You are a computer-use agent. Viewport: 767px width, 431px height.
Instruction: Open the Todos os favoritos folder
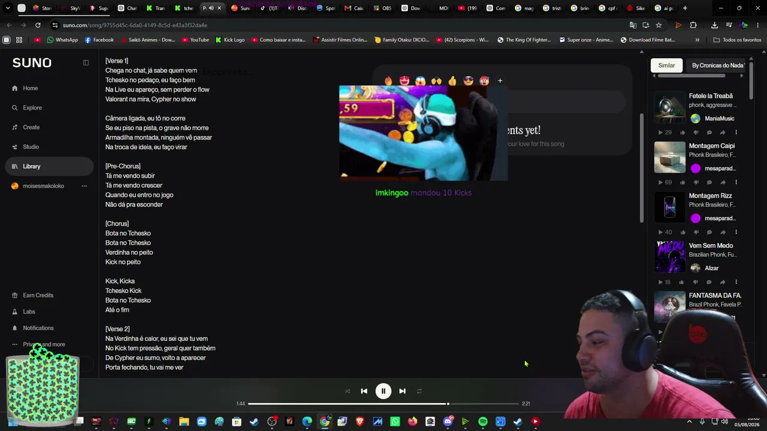pyautogui.click(x=737, y=40)
